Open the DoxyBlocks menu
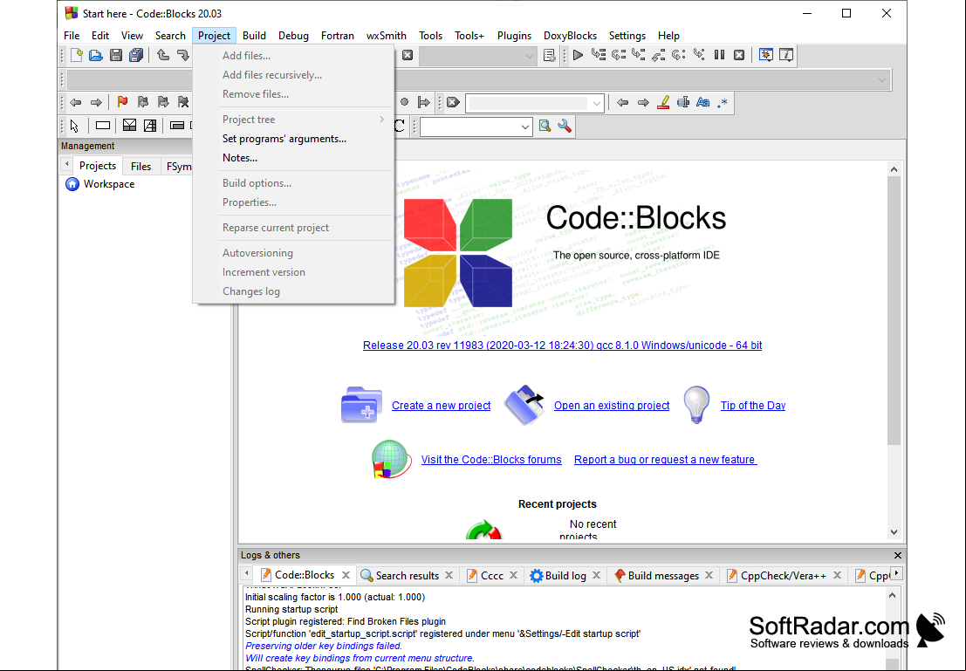Image resolution: width=966 pixels, height=671 pixels. coord(570,36)
